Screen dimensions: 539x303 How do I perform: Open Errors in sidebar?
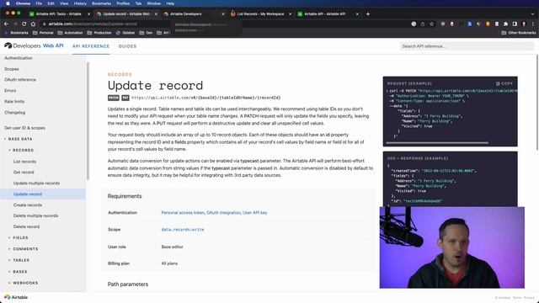coord(10,91)
